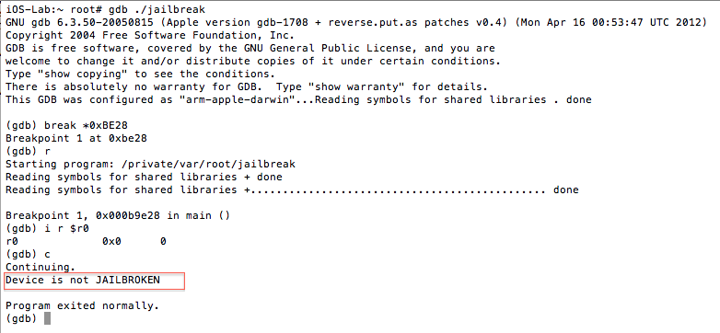Click the '(gdb) r' run command
The width and height of the screenshot is (720, 333).
(28, 151)
